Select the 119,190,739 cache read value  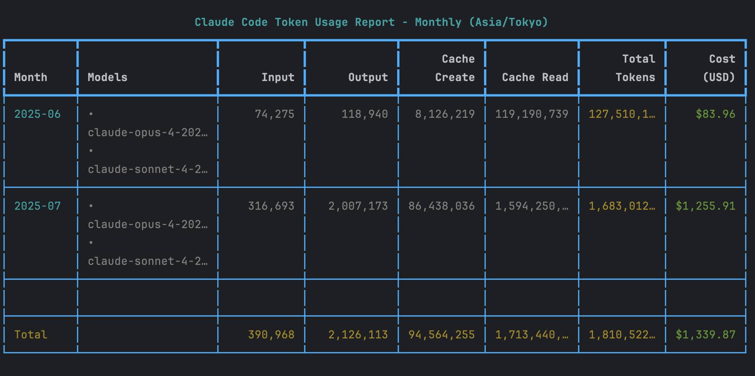[532, 114]
